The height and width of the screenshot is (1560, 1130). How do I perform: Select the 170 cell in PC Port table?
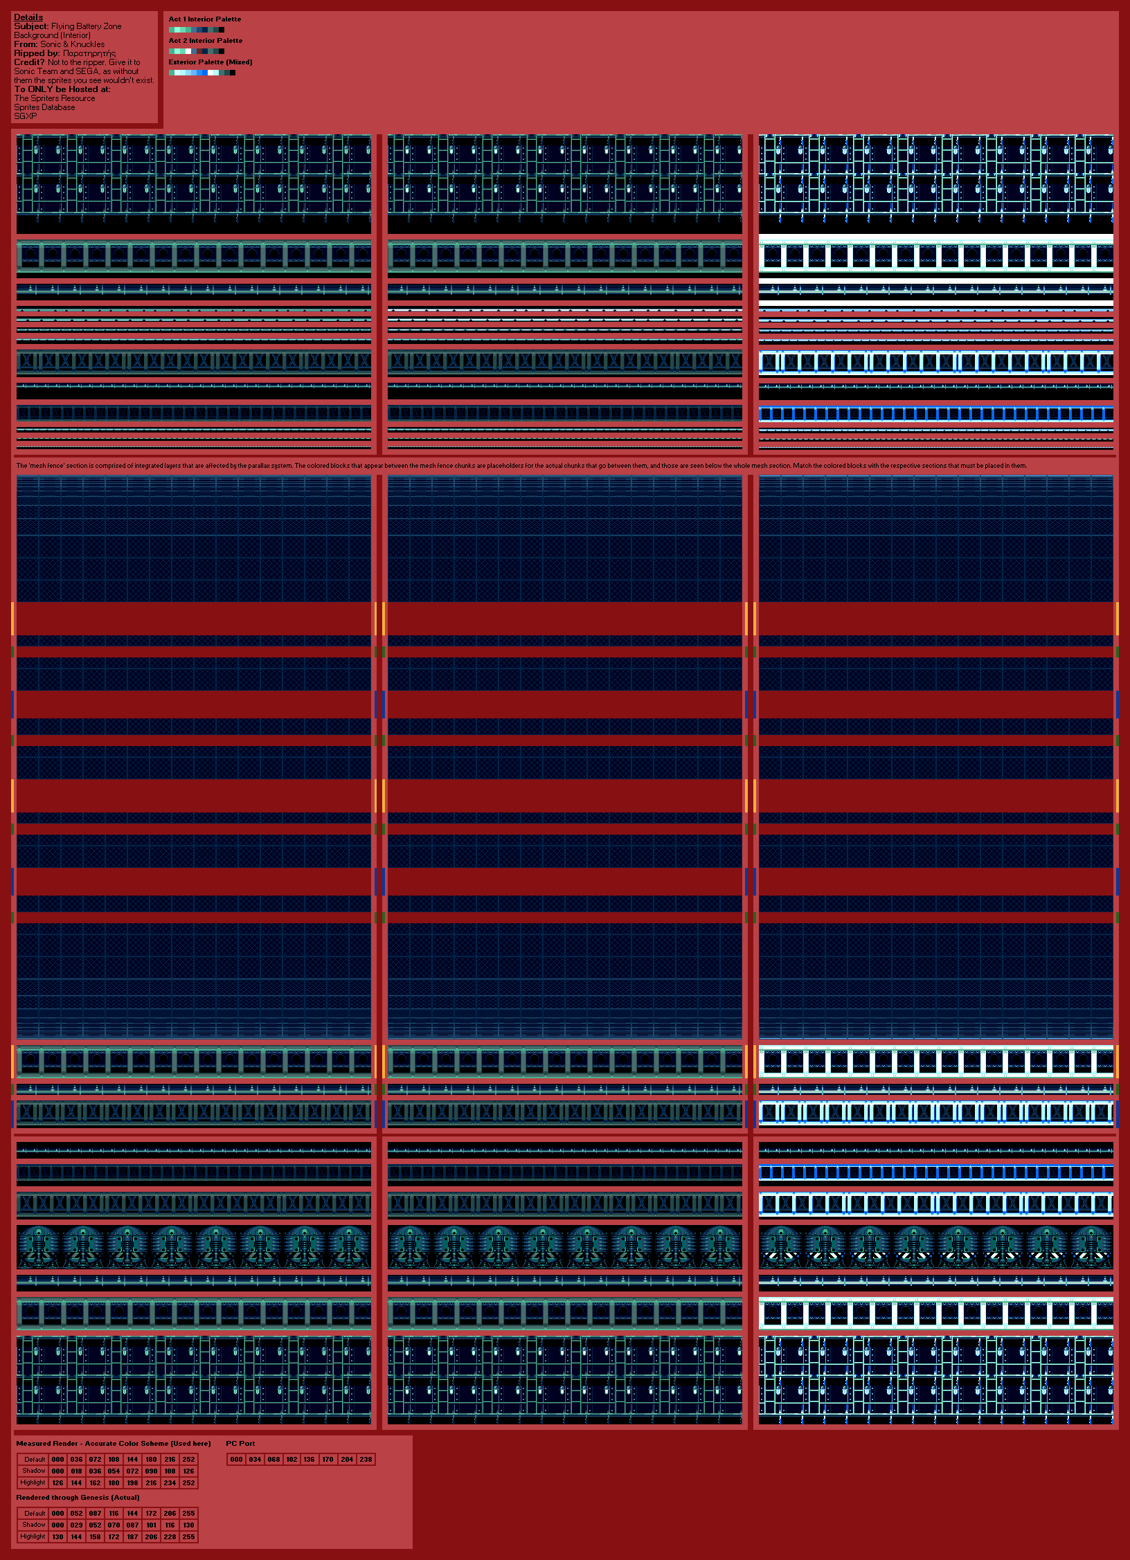pos(328,1460)
